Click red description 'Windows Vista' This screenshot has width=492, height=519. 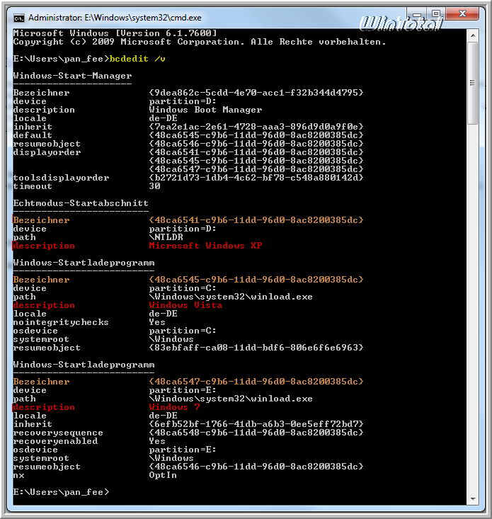coord(185,305)
